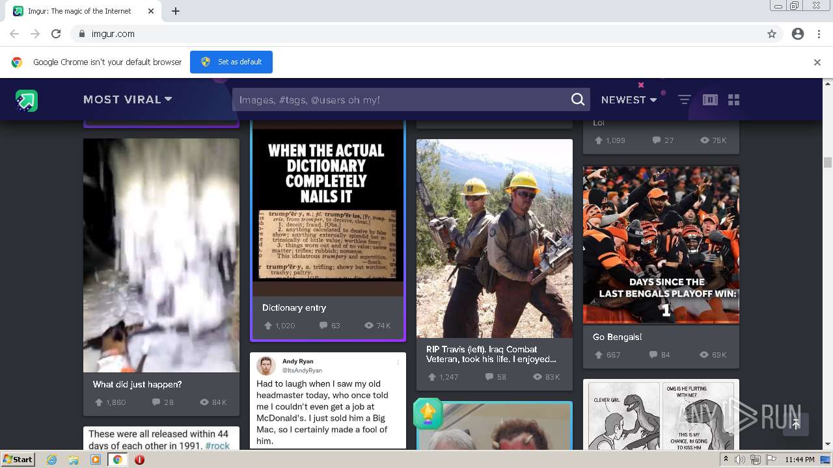Open the filter options icon
Screen dimensions: 833x468
tap(685, 99)
